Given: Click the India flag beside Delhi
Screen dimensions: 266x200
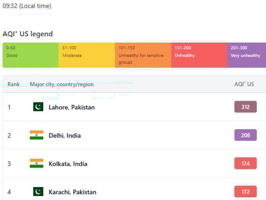Looking at the screenshot, I should 37,135.
